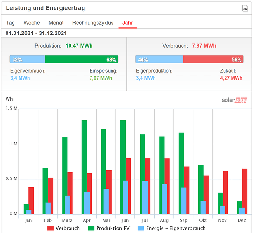Screen dimensions: 253x233
Task: Click the red 56% Zukauf bar segment
Action: click(x=213, y=59)
